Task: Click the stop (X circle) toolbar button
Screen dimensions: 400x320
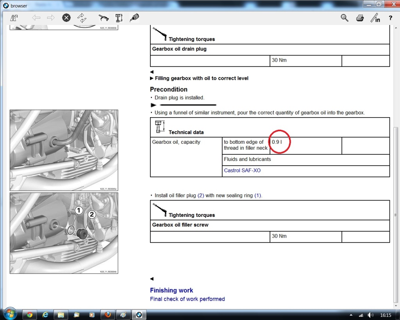Action: pos(66,18)
